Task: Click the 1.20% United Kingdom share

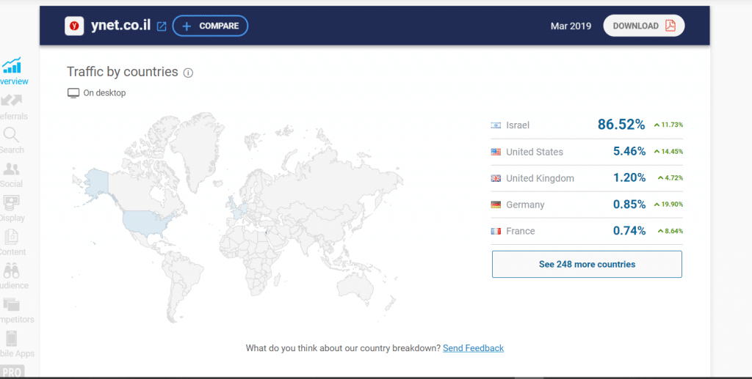Action: click(x=629, y=178)
